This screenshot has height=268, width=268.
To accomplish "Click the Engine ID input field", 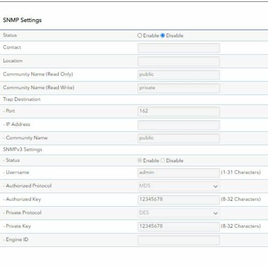I will pyautogui.click(x=179, y=240).
